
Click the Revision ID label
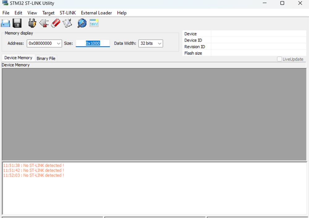pos(195,47)
